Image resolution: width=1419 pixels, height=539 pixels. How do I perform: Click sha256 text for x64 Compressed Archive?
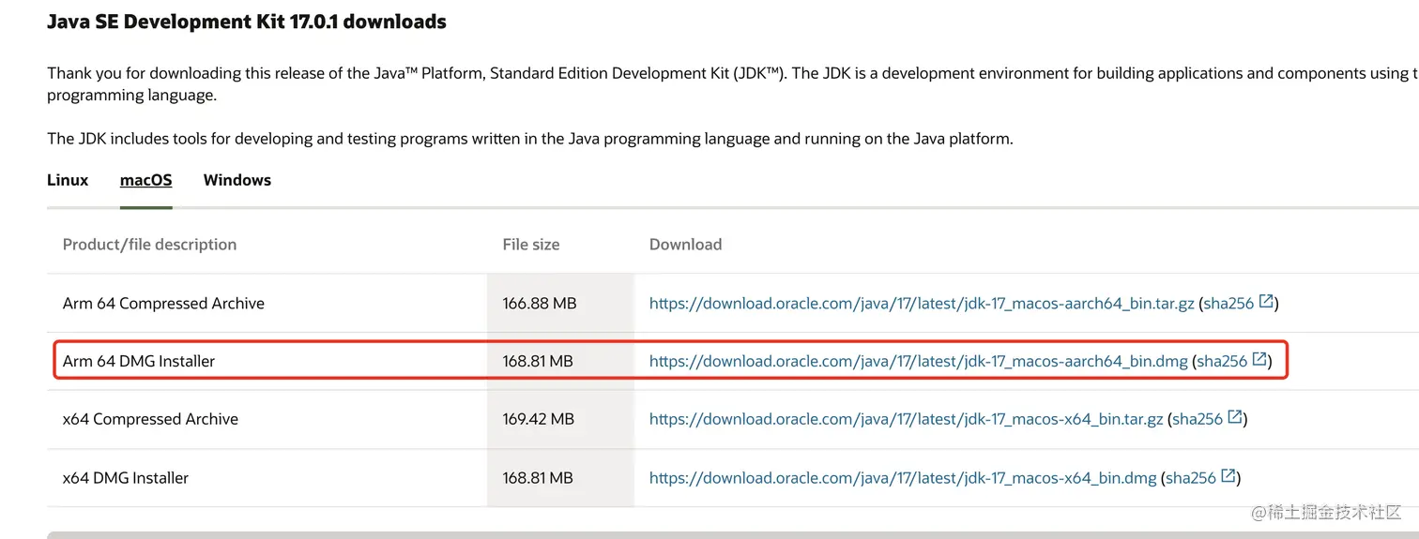click(x=1198, y=419)
